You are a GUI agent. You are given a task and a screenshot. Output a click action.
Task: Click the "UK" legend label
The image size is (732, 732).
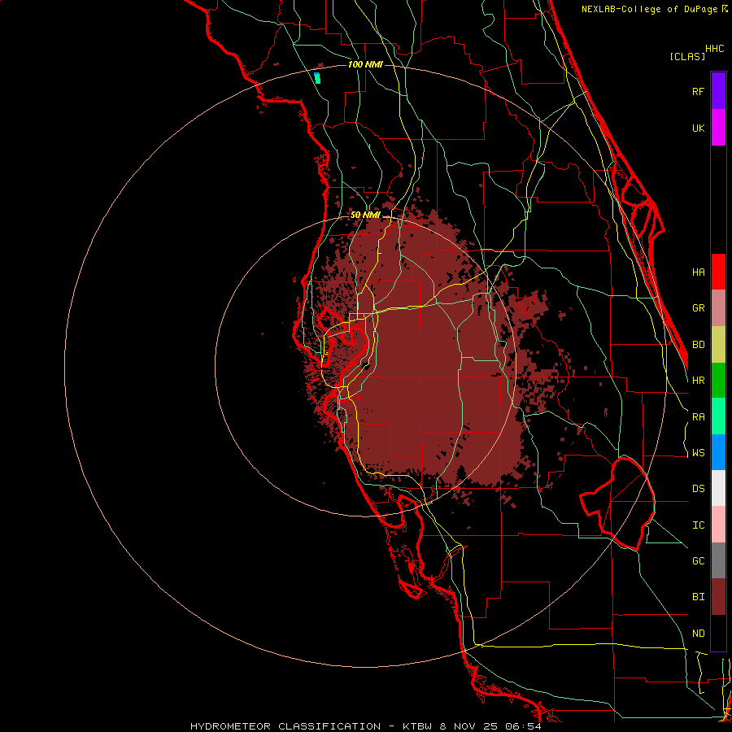click(698, 128)
